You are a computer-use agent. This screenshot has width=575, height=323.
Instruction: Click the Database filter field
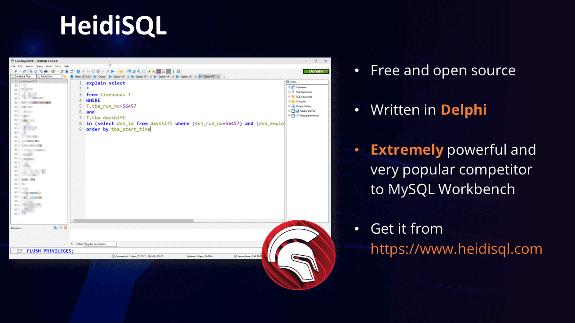pos(23,77)
